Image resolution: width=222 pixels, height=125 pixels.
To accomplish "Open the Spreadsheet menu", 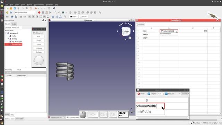I will pyautogui.click(x=39, y=5).
